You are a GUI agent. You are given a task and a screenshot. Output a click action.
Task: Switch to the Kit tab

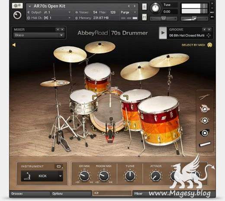[x=112, y=193]
